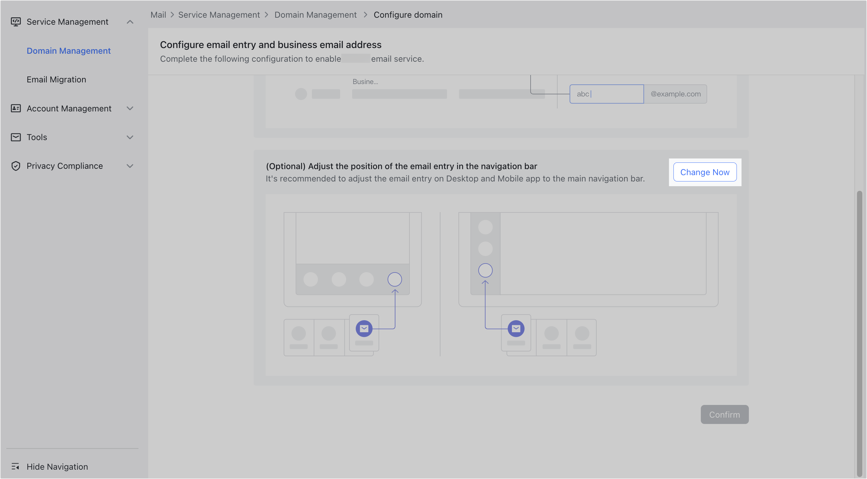Viewport: 867px width, 479px height.
Task: Click the Service Management sidebar label
Action: [x=67, y=22]
